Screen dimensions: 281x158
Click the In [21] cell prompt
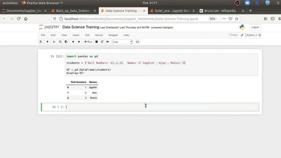(x=57, y=56)
